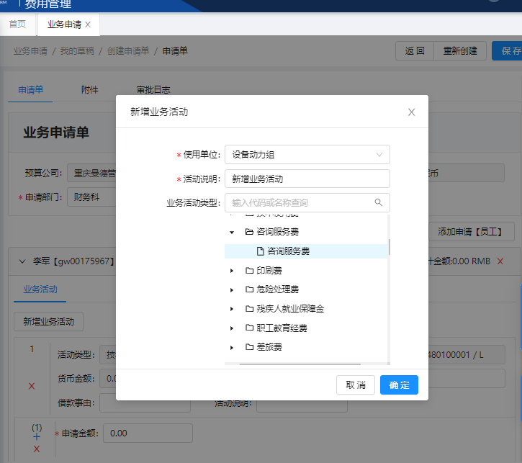Viewport: 522px width, 463px height.
Task: Click the 咨询服务费 document file icon
Action: tap(261, 251)
